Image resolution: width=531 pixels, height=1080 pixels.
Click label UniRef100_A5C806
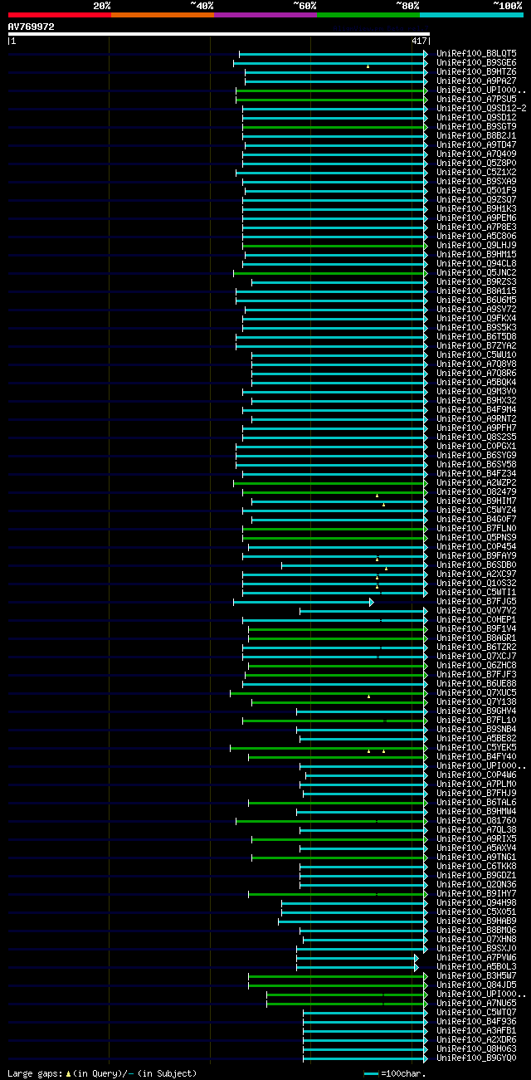pyautogui.click(x=476, y=236)
